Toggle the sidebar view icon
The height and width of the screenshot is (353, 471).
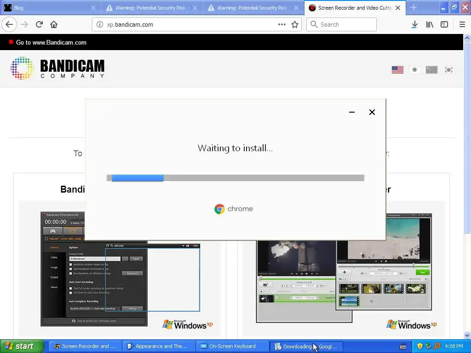[444, 25]
